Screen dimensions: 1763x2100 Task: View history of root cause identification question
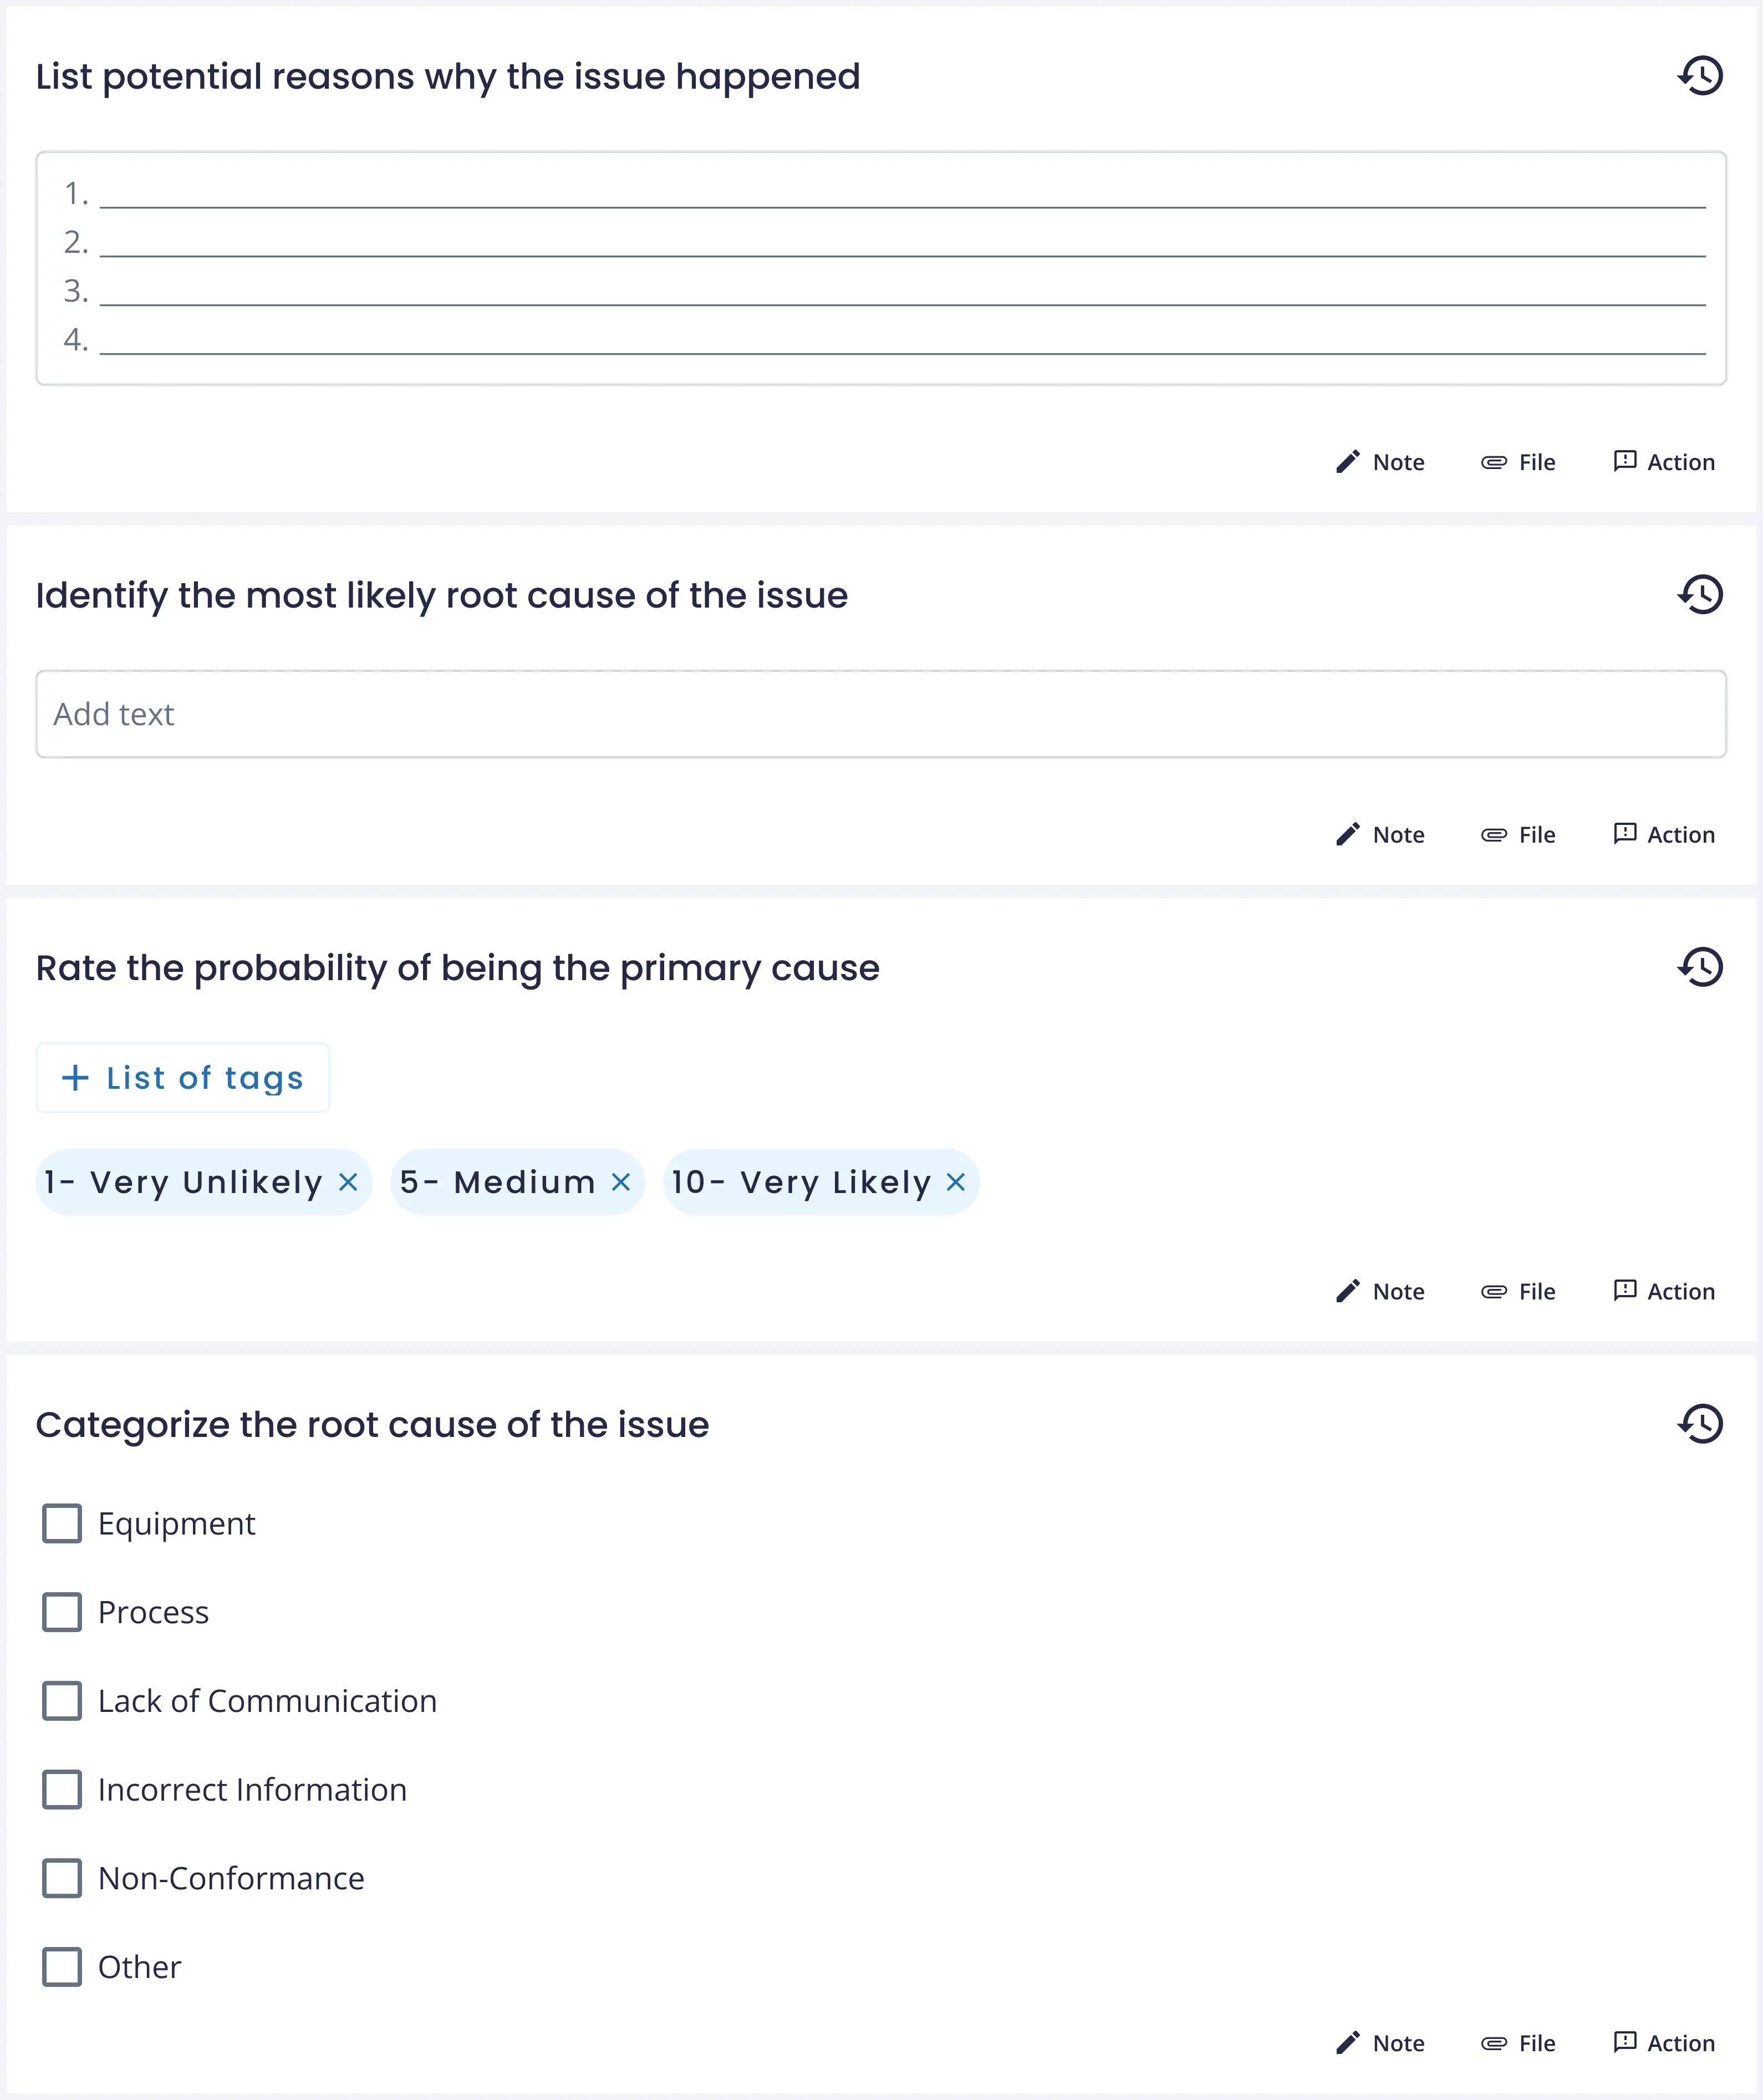coord(1700,595)
